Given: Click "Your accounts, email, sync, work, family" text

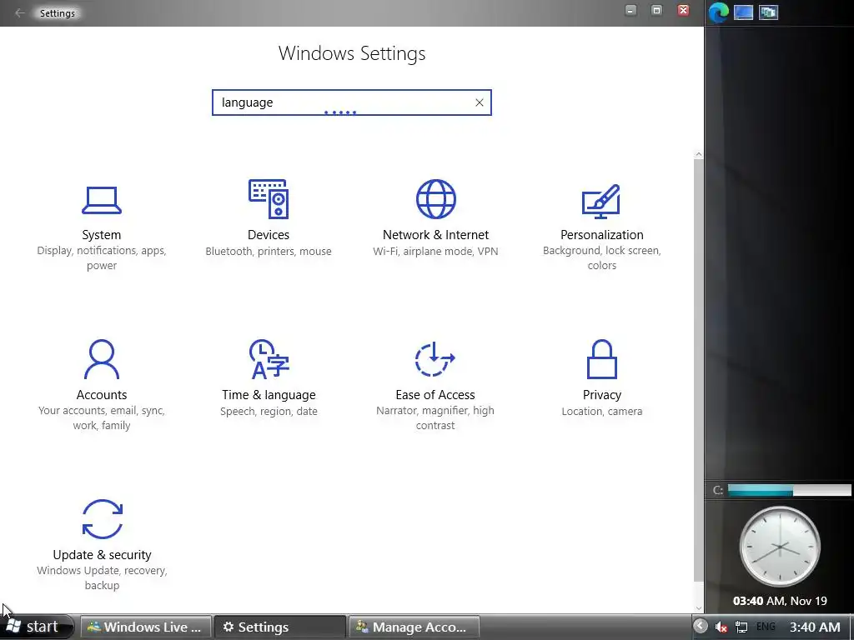Looking at the screenshot, I should coord(101,418).
